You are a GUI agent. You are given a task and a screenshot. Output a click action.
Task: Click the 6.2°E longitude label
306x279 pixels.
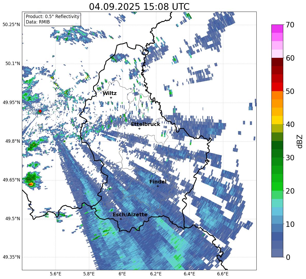pos(156,274)
